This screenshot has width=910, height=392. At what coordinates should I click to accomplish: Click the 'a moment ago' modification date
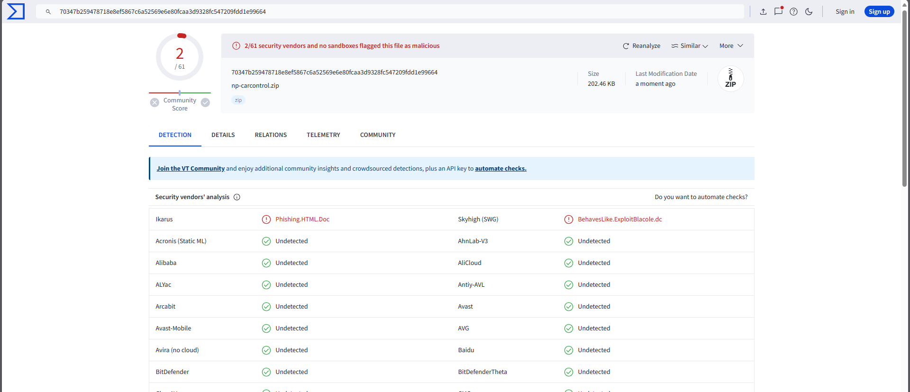655,84
